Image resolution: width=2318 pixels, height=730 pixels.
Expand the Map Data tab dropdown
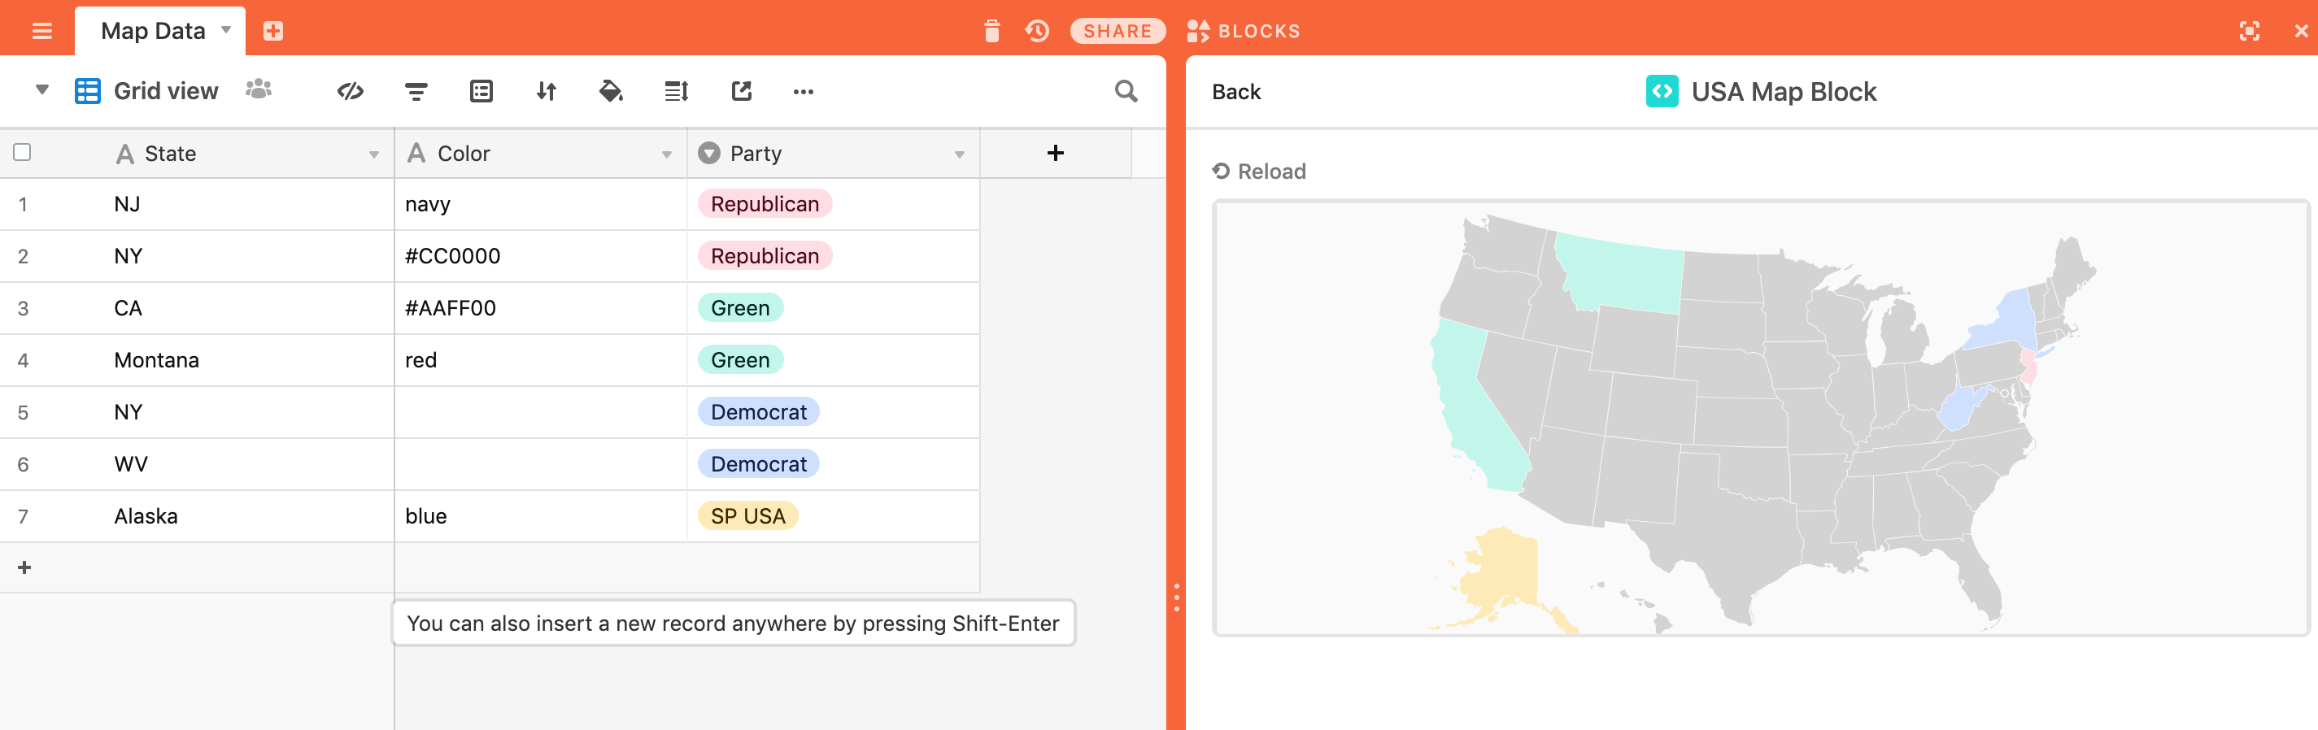pos(227,29)
